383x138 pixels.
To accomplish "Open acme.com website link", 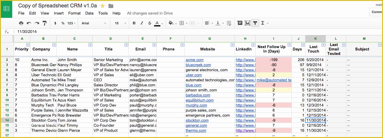I will pos(194,60).
